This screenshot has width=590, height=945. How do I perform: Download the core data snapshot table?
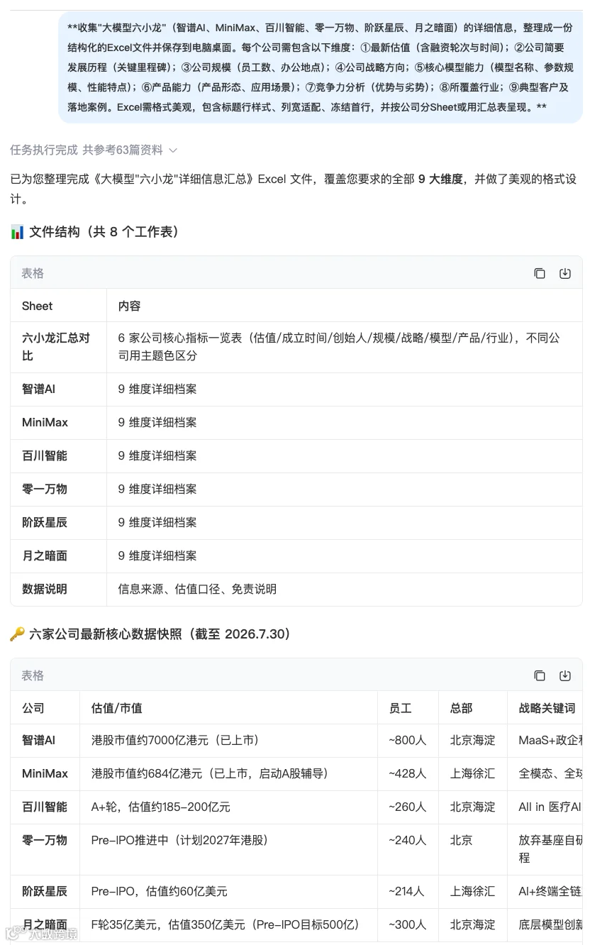(565, 675)
